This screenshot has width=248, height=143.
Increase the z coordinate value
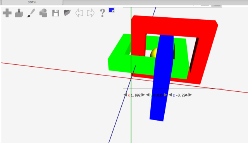coord(190,95)
